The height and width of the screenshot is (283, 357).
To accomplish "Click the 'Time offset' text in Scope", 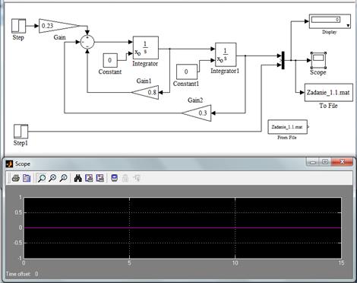I will [x=18, y=274].
